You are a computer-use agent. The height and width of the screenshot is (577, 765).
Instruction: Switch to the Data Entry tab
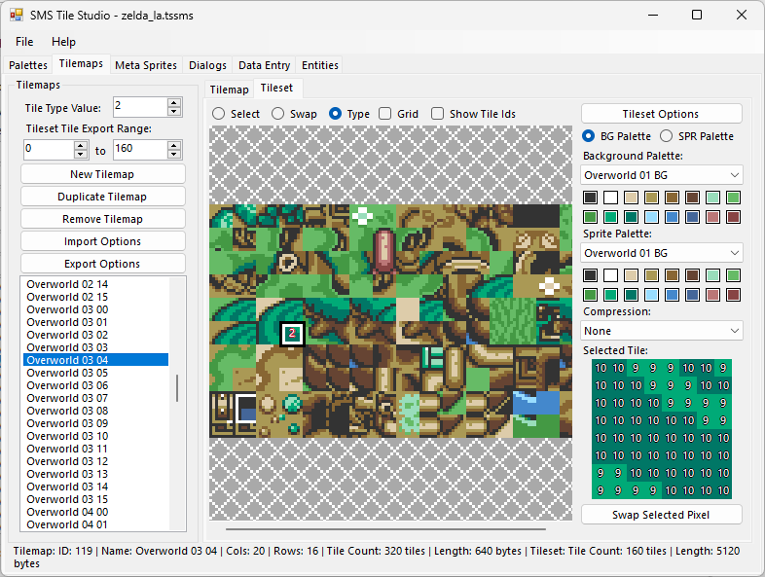click(x=264, y=65)
